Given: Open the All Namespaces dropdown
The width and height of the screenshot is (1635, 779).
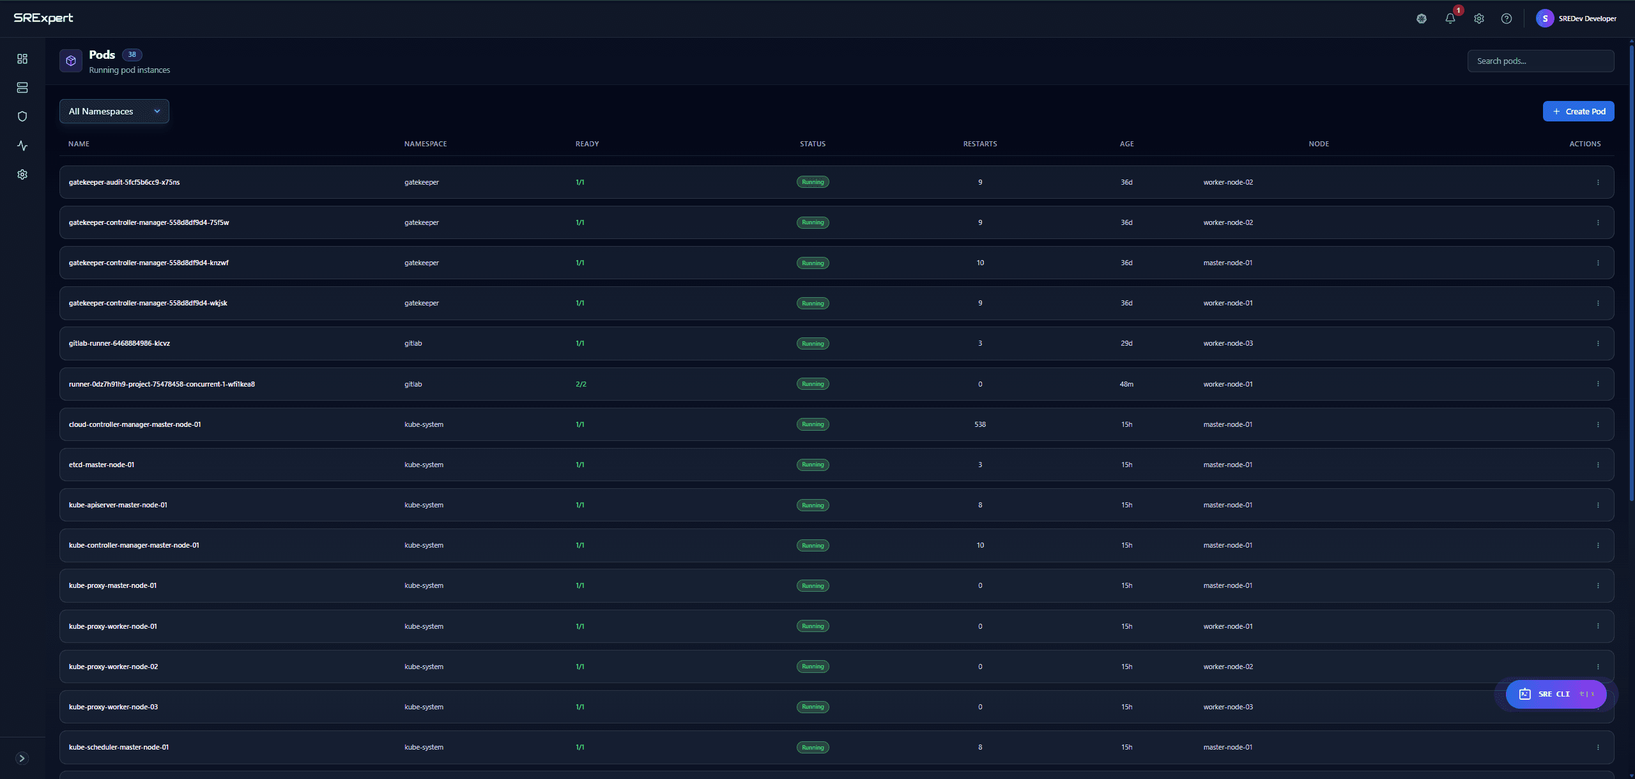Looking at the screenshot, I should [x=114, y=111].
